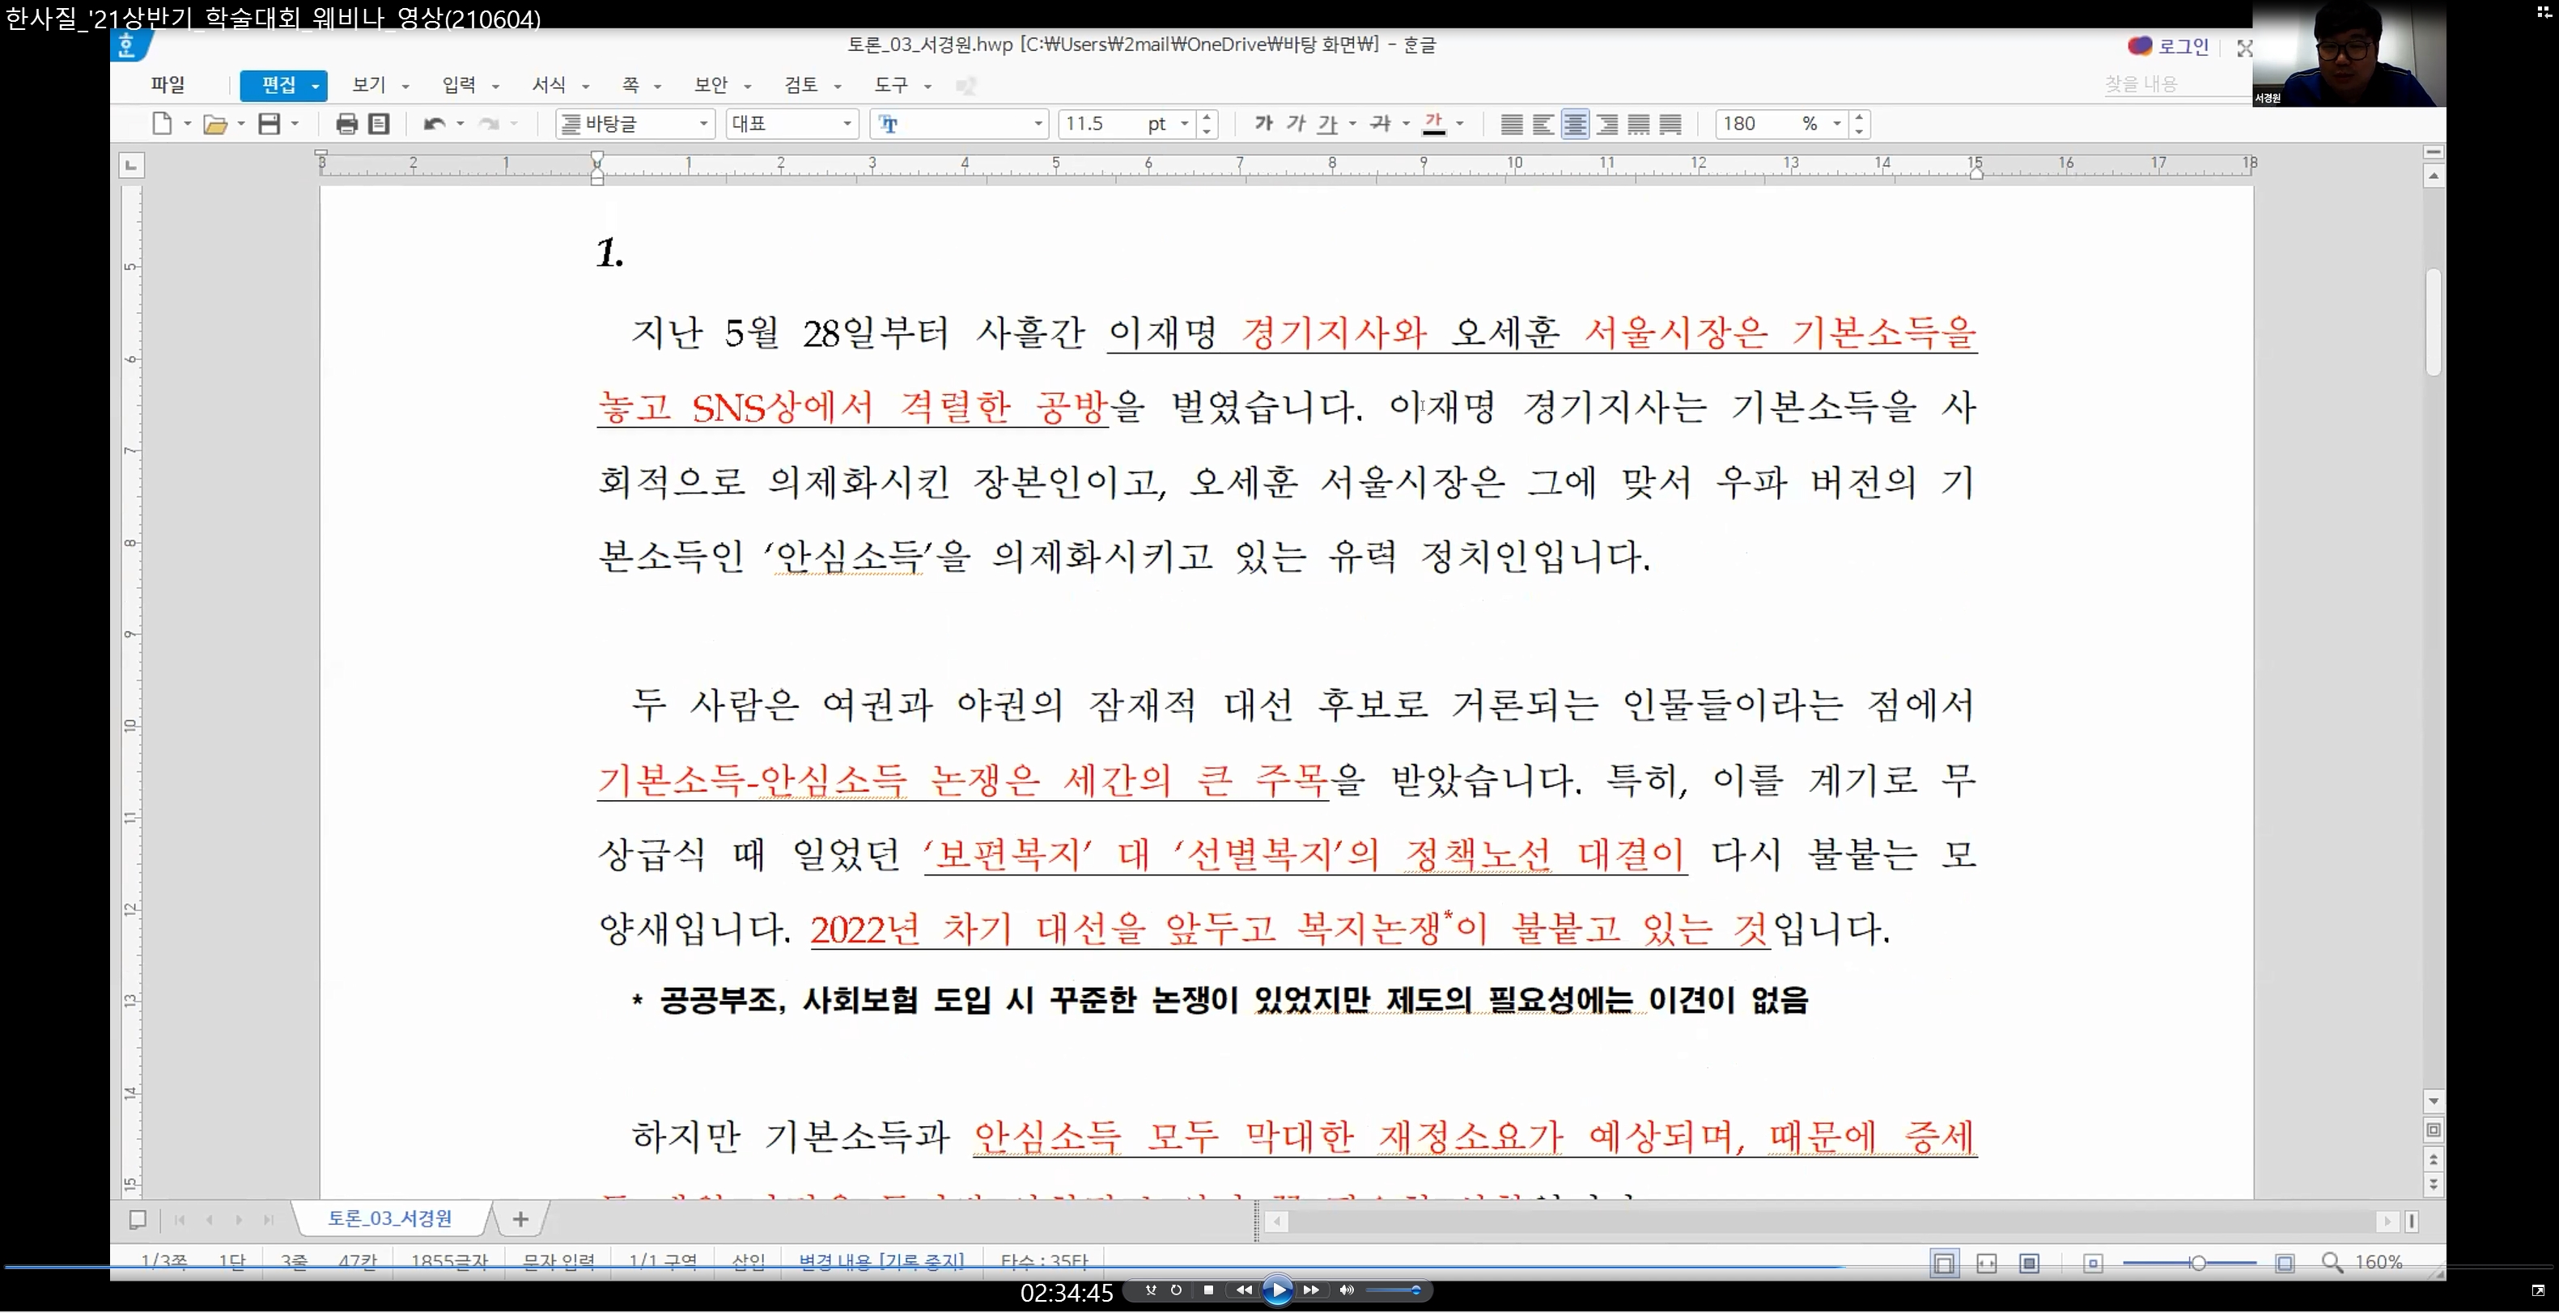Click the 로그인 login button
This screenshot has width=2559, height=1313.
click(x=2169, y=47)
